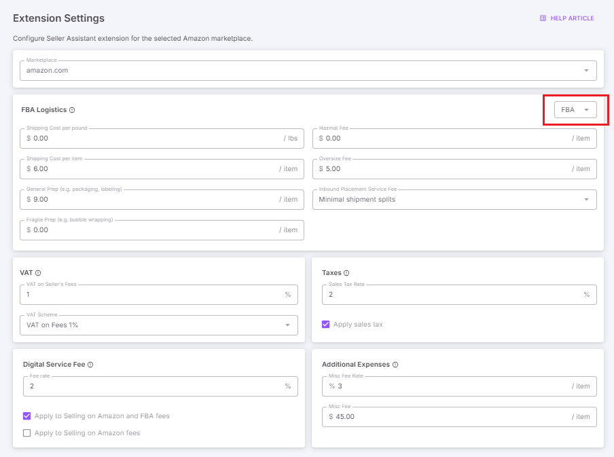Open the VAT Scheme dropdown
The height and width of the screenshot is (457, 614).
pyautogui.click(x=158, y=325)
